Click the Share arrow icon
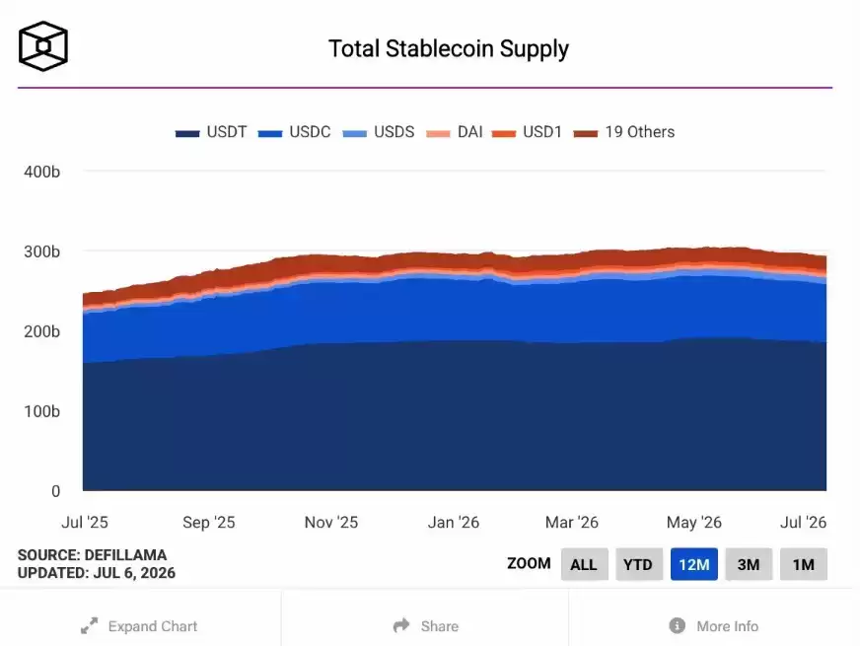Image resolution: width=860 pixels, height=646 pixels. coord(401,625)
